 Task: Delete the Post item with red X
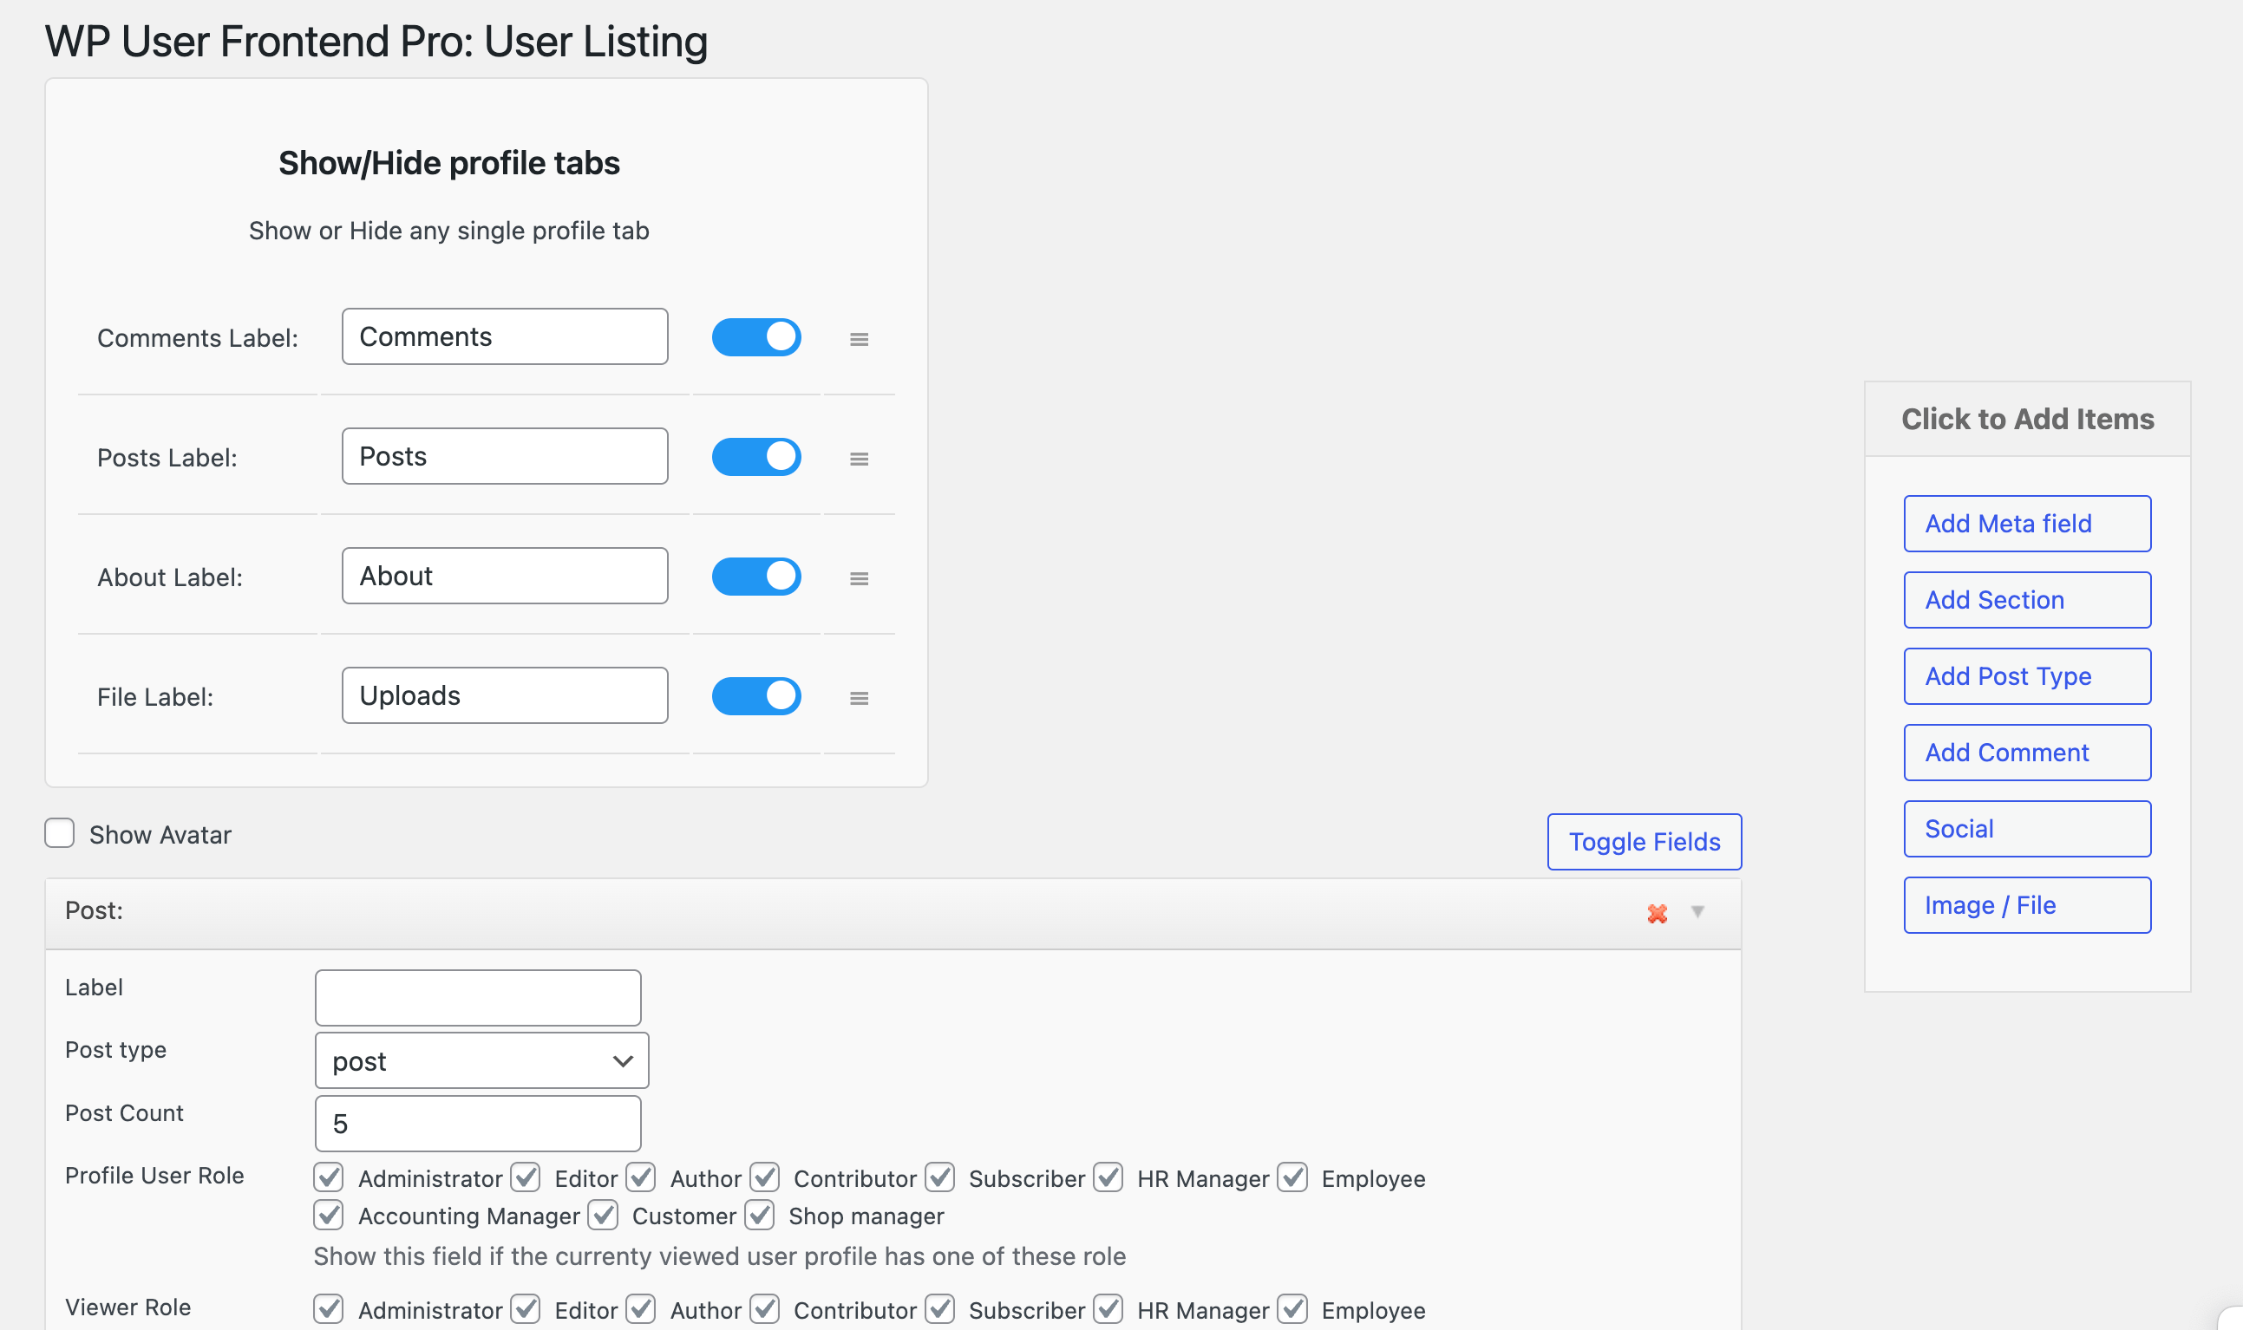[x=1657, y=913]
